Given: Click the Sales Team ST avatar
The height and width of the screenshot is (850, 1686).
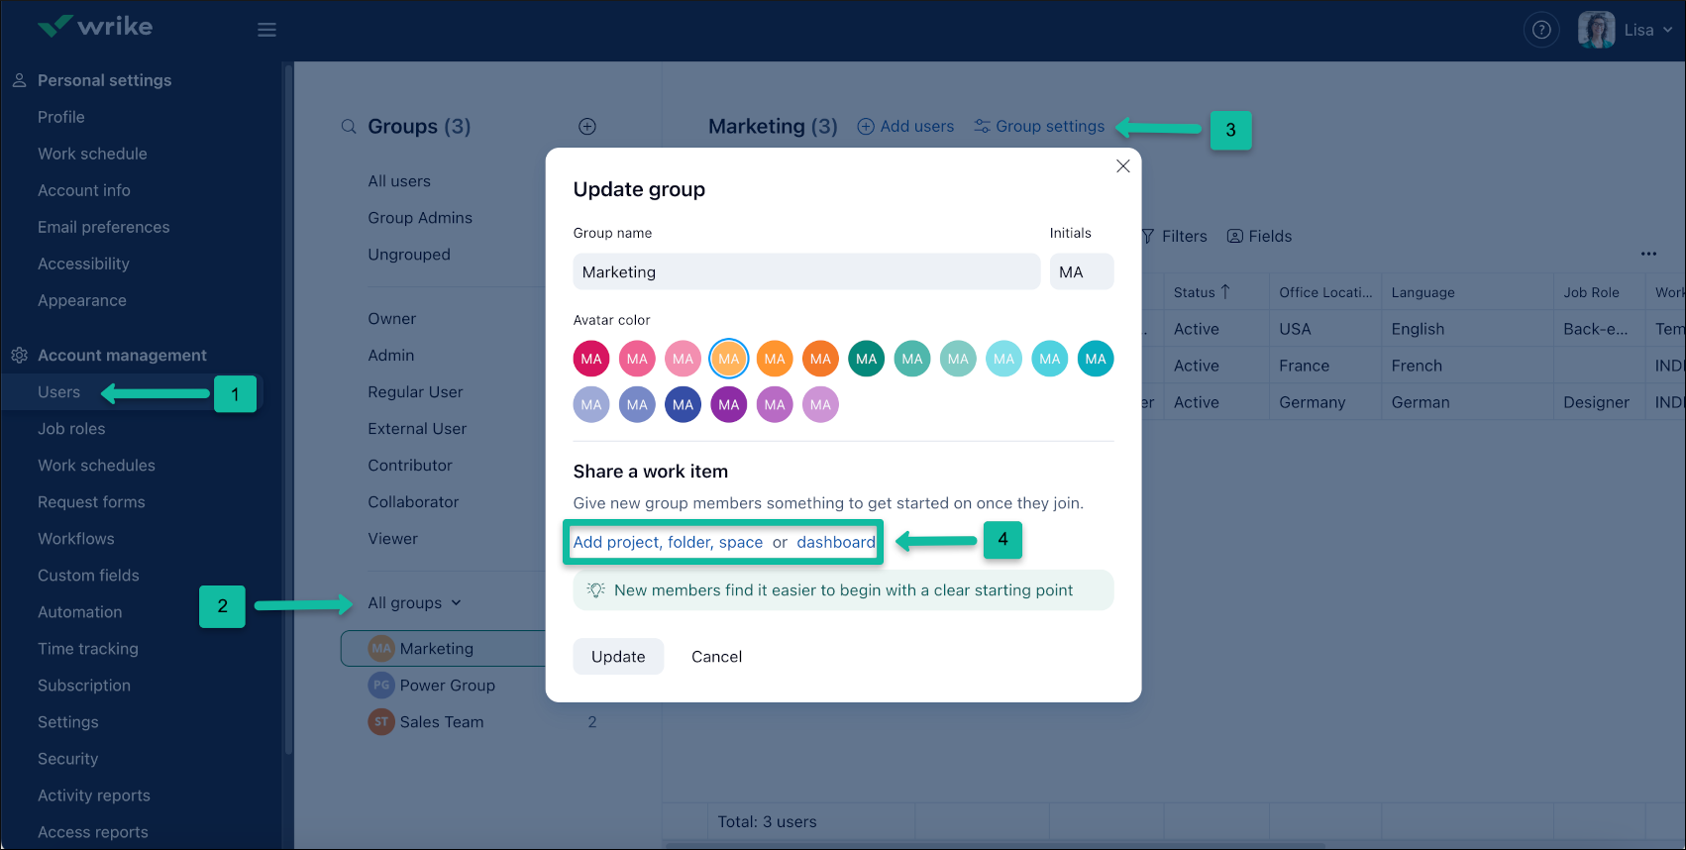Looking at the screenshot, I should coord(381,722).
